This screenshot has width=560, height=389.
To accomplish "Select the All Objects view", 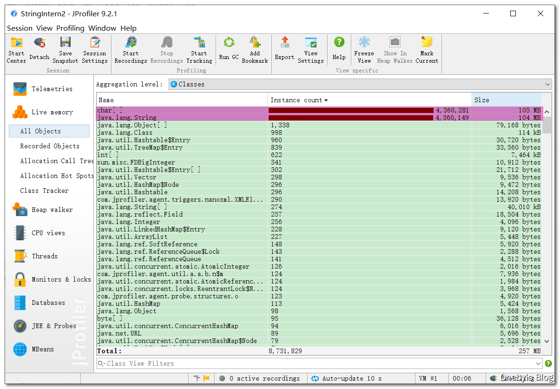I will click(49, 131).
